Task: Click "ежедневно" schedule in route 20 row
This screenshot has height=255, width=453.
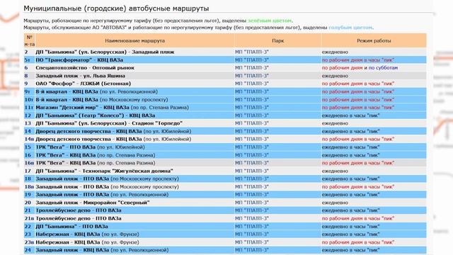Action: (x=335, y=203)
